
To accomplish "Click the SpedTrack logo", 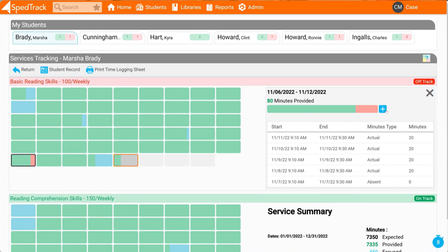I will [x=24, y=7].
